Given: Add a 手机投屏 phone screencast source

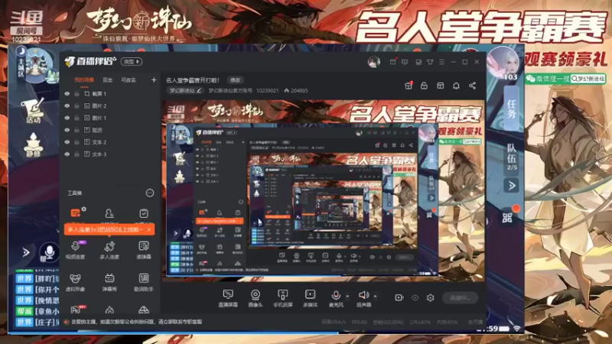Looking at the screenshot, I should 282,298.
